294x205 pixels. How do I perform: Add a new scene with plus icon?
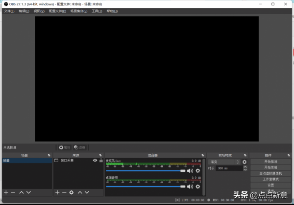tap(6, 193)
